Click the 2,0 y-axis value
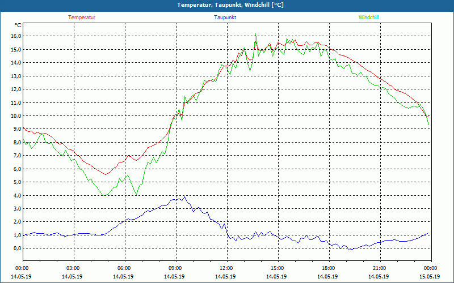Image resolution: width=454 pixels, height=283 pixels. point(18,222)
